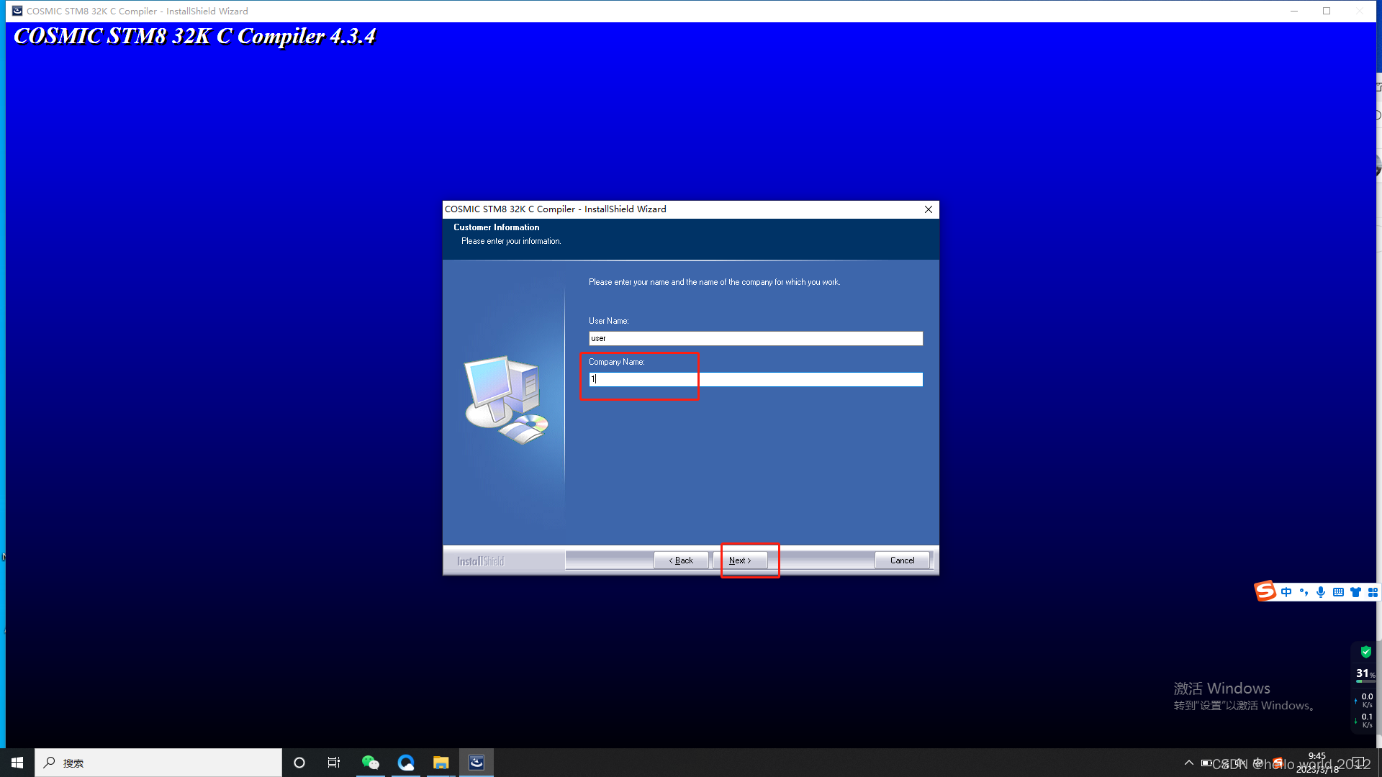The image size is (1382, 777).
Task: Click the taskbar search box
Action: [158, 763]
